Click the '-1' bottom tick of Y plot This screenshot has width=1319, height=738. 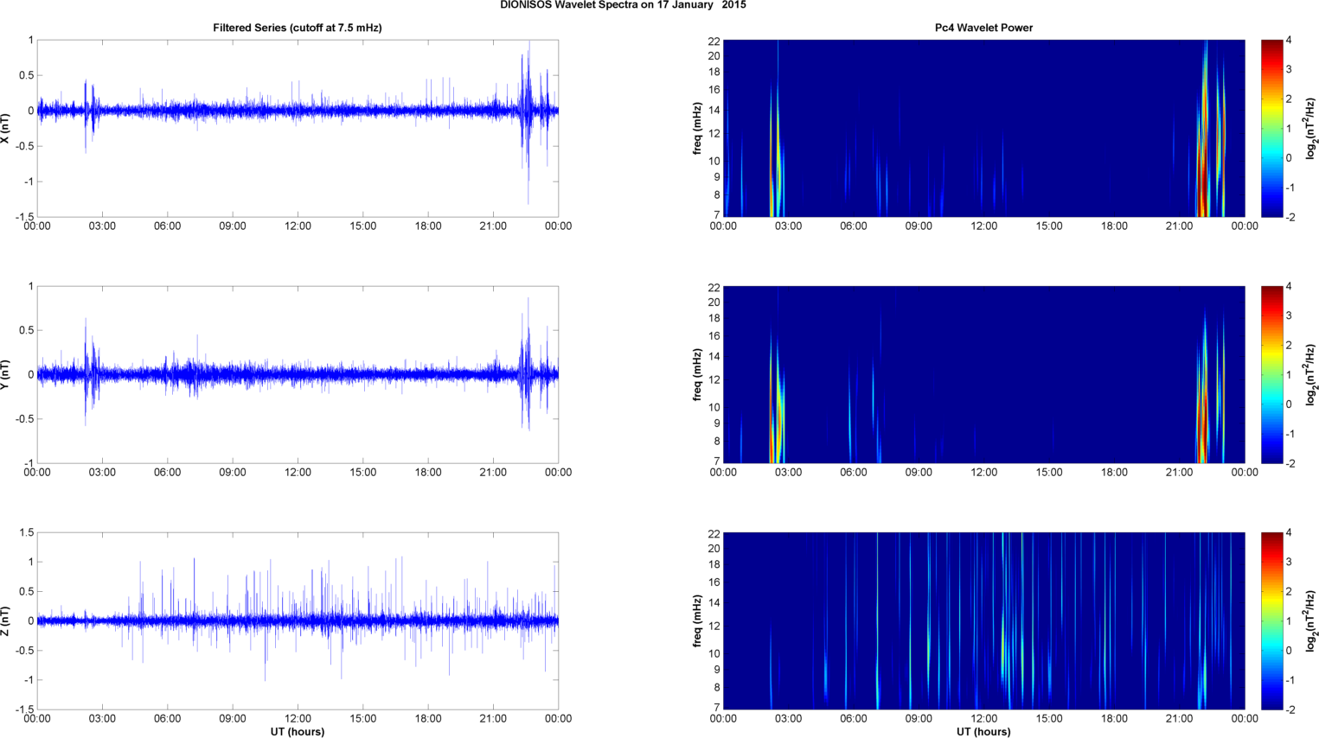28,463
